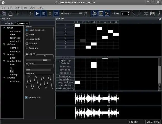Click the outlined play-once triangle icon
This screenshot has width=162, height=124.
point(31,13)
